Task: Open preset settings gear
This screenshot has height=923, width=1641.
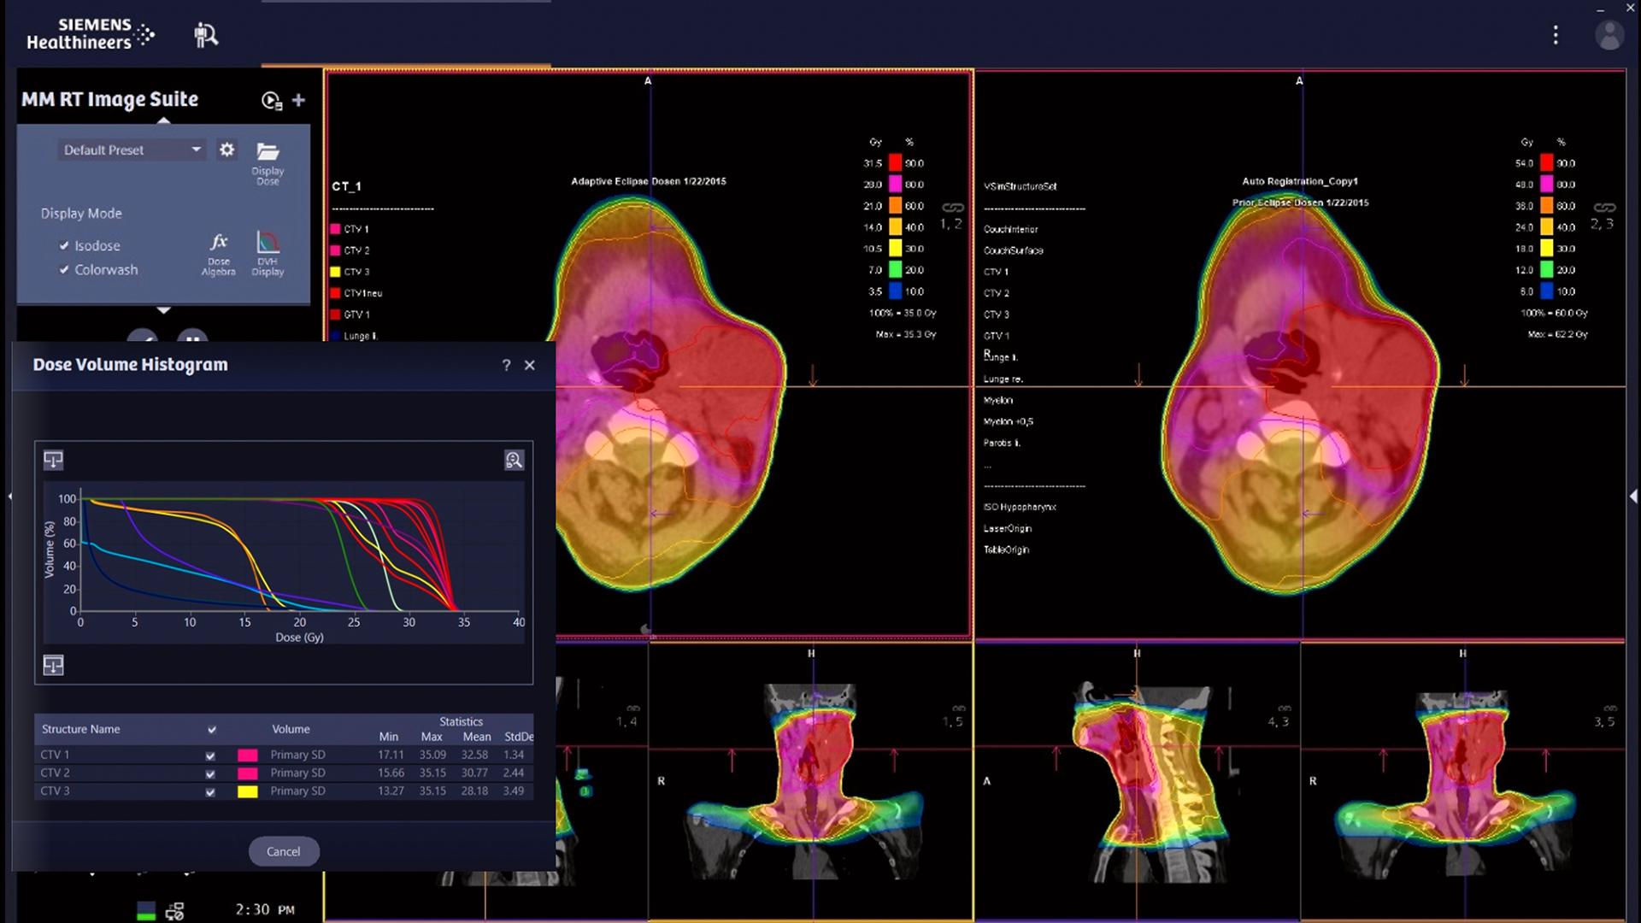Action: [226, 150]
